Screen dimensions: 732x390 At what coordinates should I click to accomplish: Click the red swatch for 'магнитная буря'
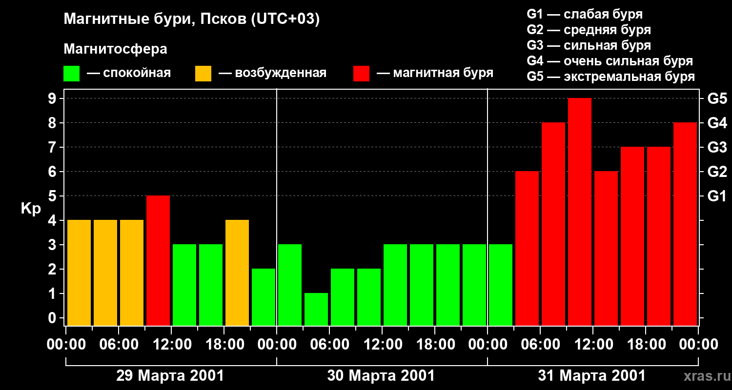[361, 74]
